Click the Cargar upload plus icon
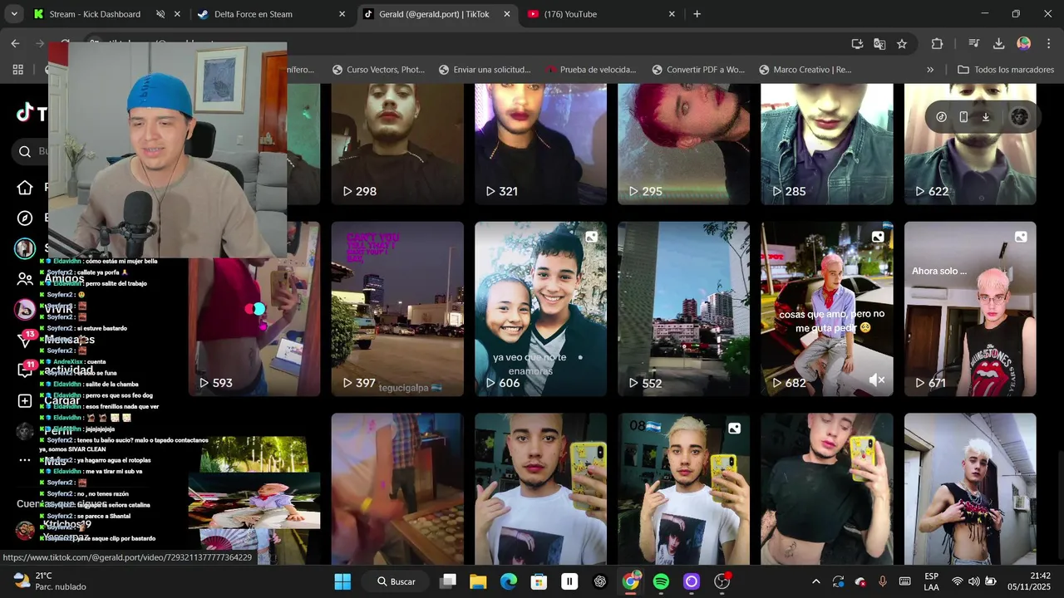Viewport: 1064px width, 598px height. (x=25, y=400)
